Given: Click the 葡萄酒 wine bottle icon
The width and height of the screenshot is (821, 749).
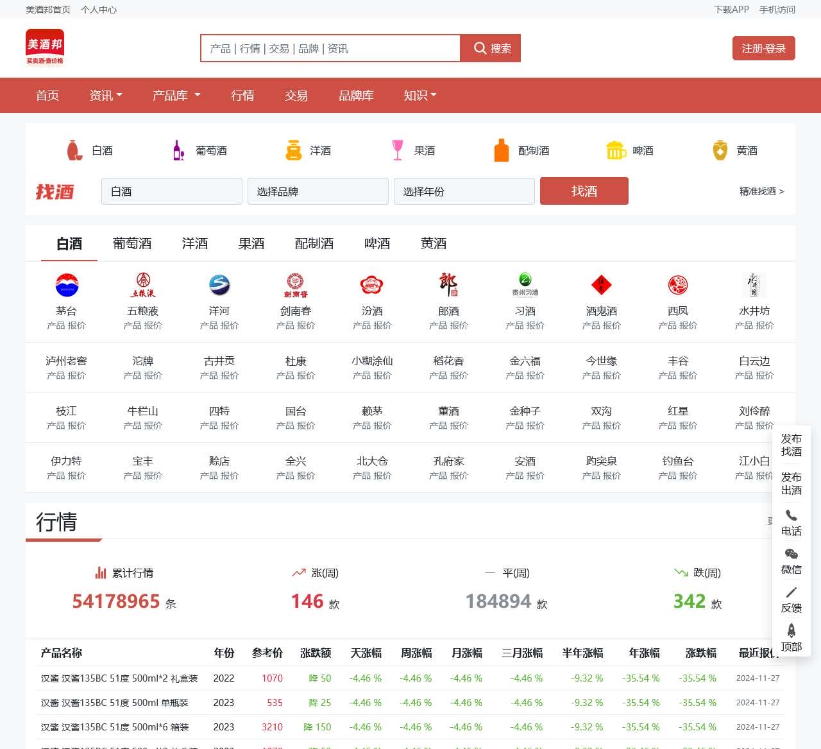Looking at the screenshot, I should click(x=179, y=150).
